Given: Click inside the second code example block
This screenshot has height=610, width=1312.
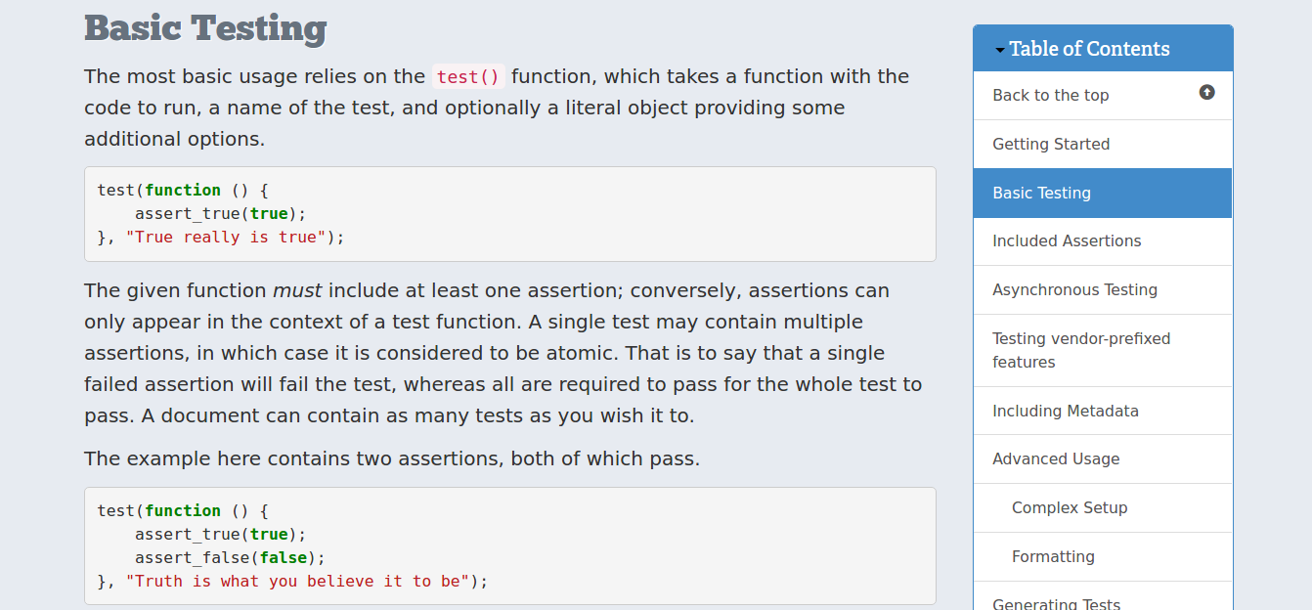Looking at the screenshot, I should tap(510, 546).
